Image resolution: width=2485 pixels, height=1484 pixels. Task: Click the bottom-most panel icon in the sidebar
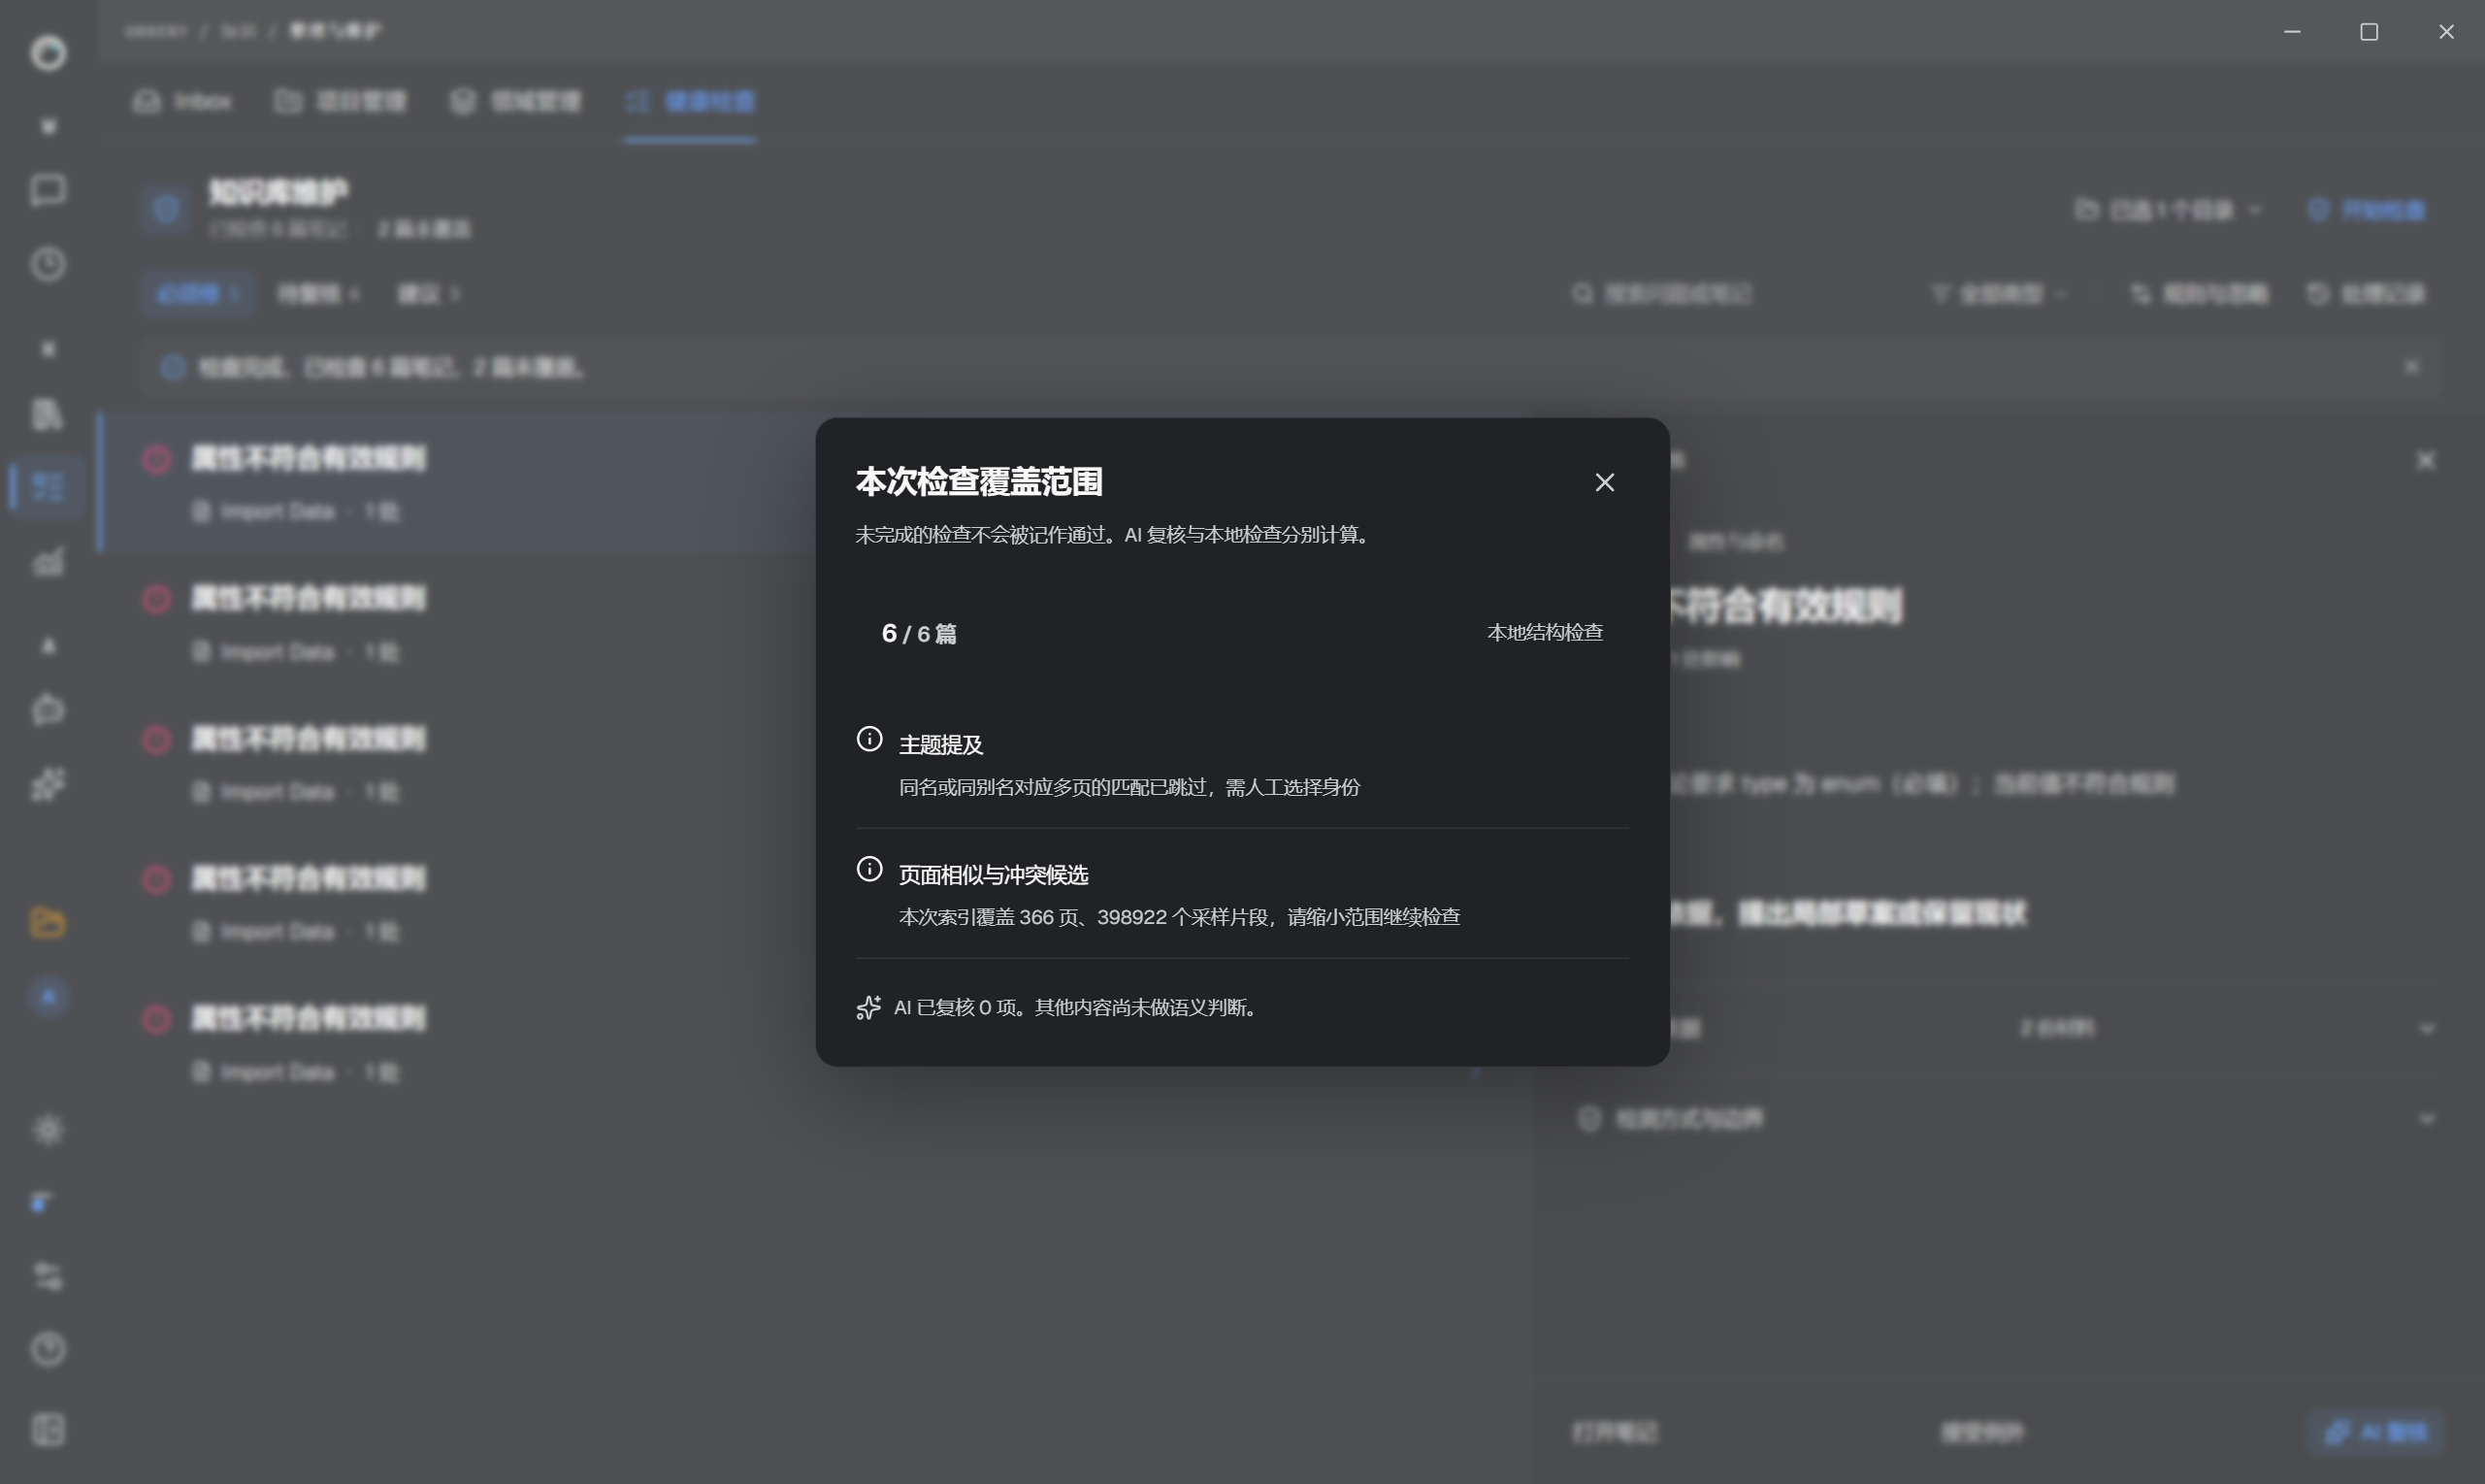48,1429
